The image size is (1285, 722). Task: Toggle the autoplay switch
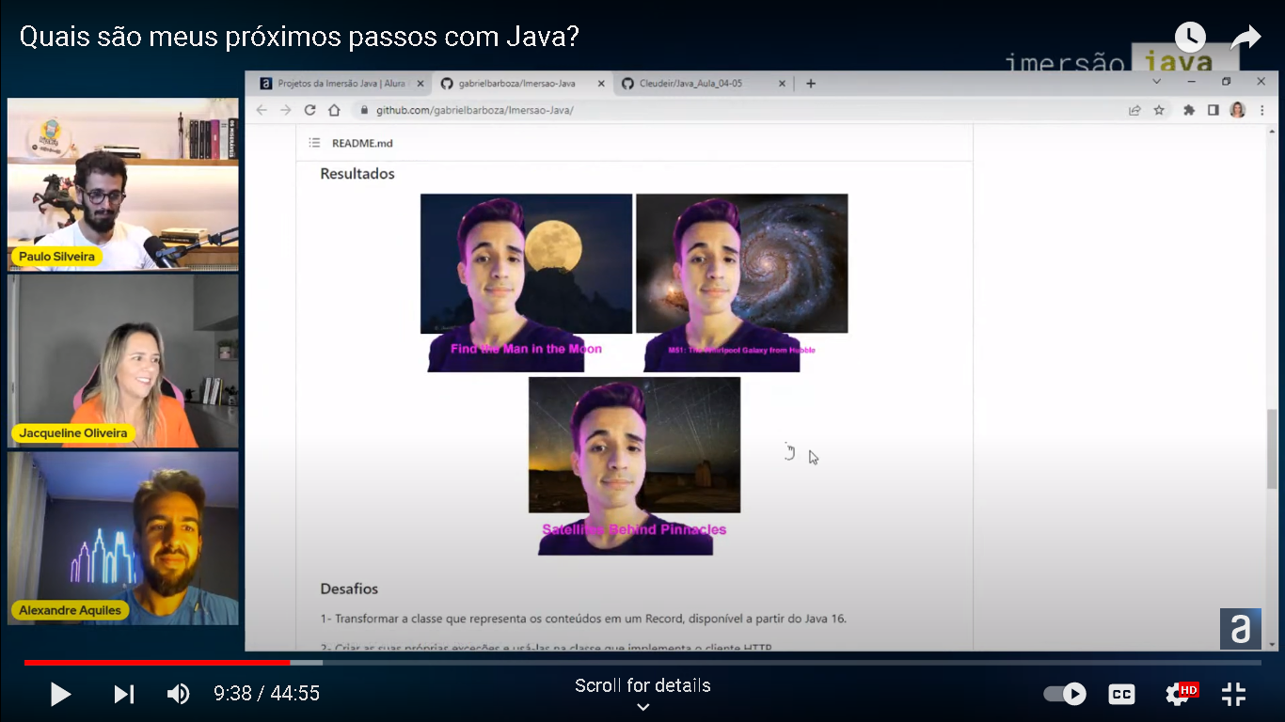1065,694
